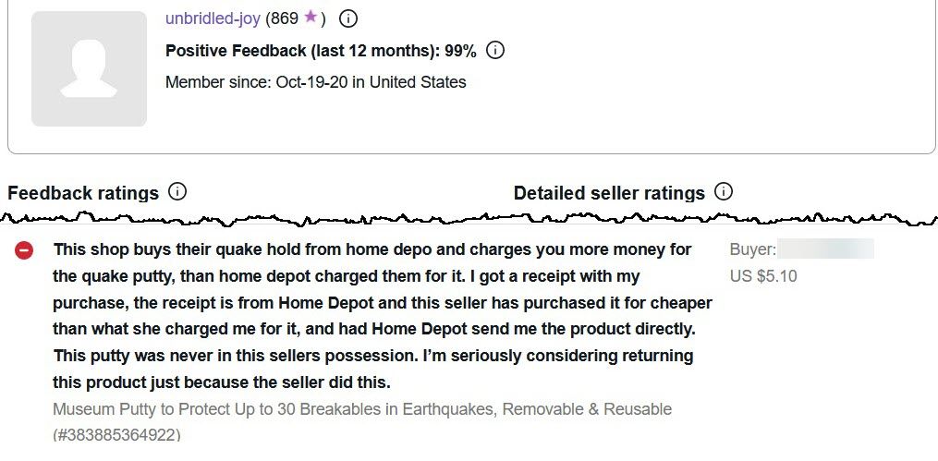Select the Feedback ratings heading
Image resolution: width=938 pixels, height=461 pixels.
[x=83, y=193]
